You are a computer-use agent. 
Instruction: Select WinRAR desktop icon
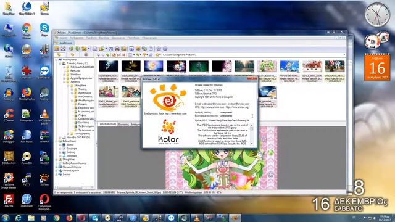[x=44, y=136]
